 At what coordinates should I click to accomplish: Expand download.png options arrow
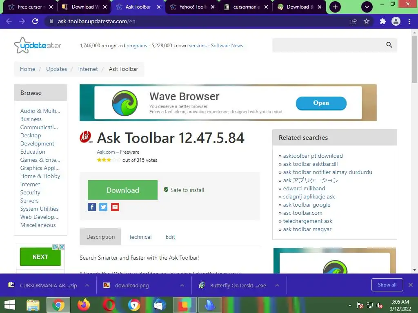point(182,285)
